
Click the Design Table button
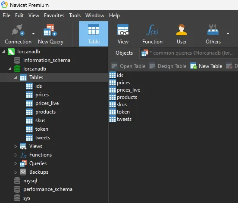[168, 66]
